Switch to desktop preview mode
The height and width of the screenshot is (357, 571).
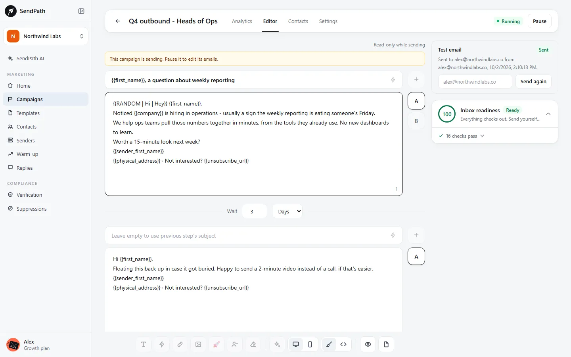click(296, 344)
